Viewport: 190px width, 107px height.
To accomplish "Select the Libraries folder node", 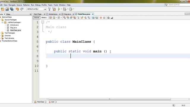I will point(7,36).
